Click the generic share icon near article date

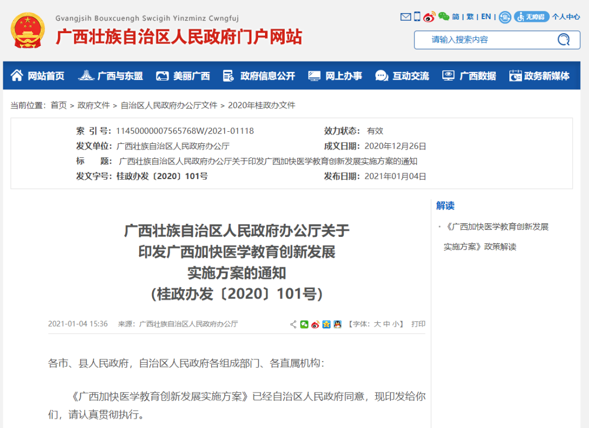[293, 324]
